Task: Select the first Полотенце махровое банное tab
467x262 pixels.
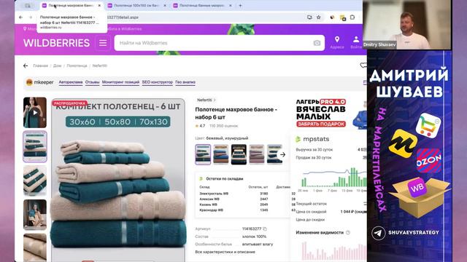Action: (x=72, y=5)
